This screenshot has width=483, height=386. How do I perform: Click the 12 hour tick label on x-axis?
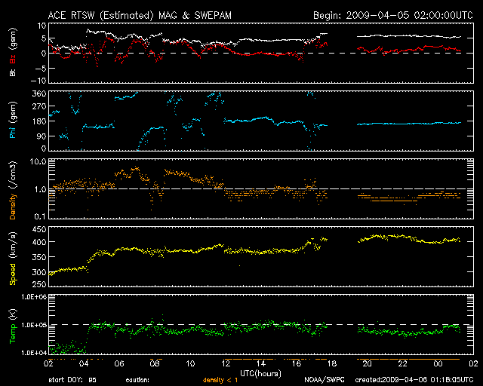225,363
